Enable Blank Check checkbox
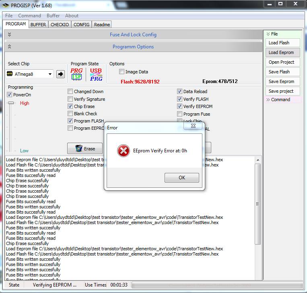The width and height of the screenshot is (307, 293). tap(70, 114)
